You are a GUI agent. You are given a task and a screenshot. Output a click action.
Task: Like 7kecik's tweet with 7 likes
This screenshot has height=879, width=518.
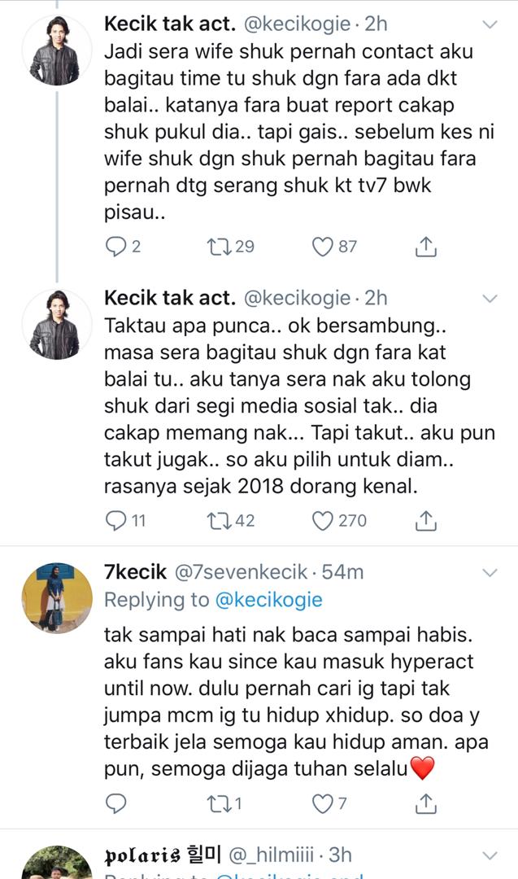point(324,804)
